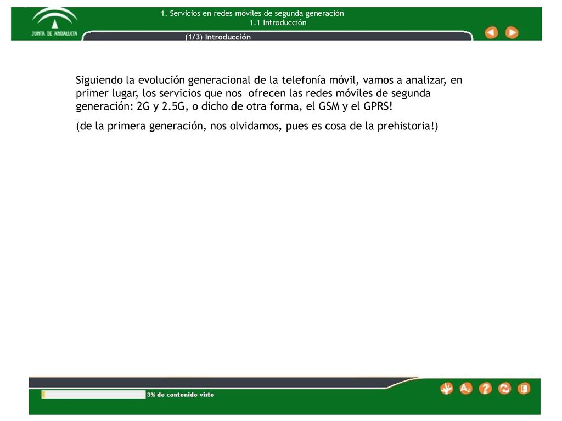Click the Junta de Andalucía logo
This screenshot has height=421, width=562.
[x=54, y=22]
